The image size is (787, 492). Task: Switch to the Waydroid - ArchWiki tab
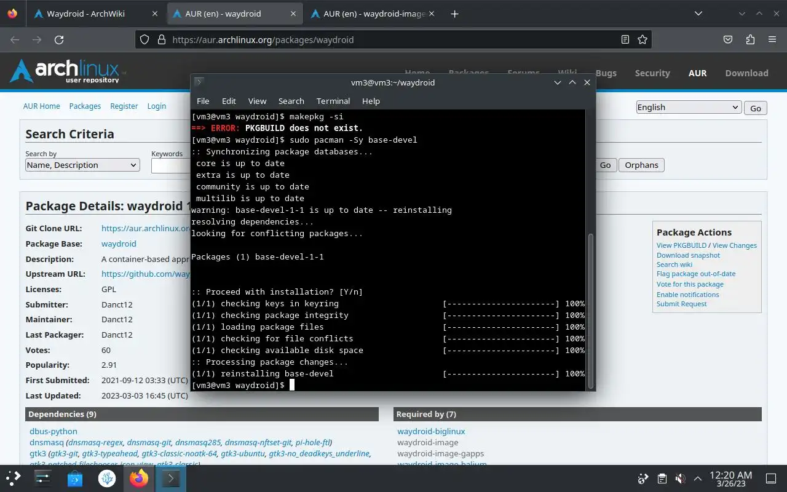coord(86,14)
